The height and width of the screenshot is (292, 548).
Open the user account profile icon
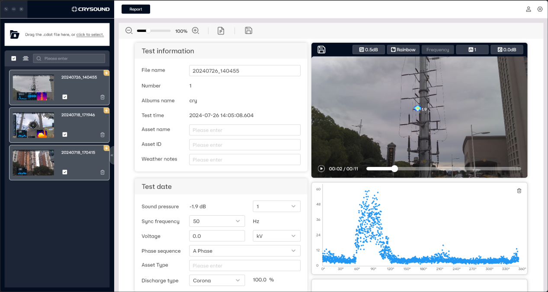coord(528,9)
